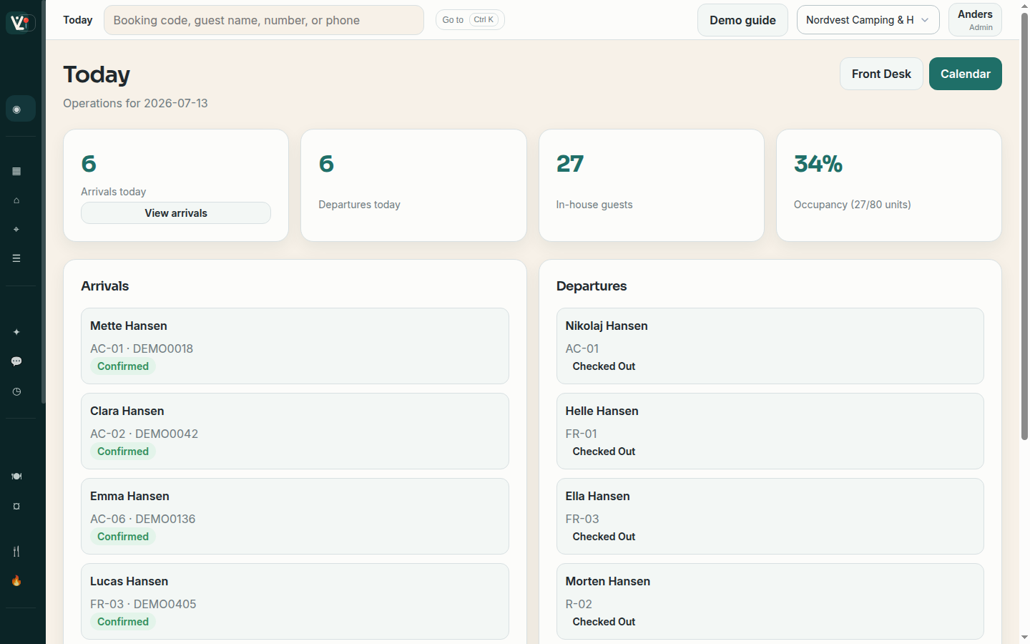Click Checked Out status for Morten Hansen

604,622
